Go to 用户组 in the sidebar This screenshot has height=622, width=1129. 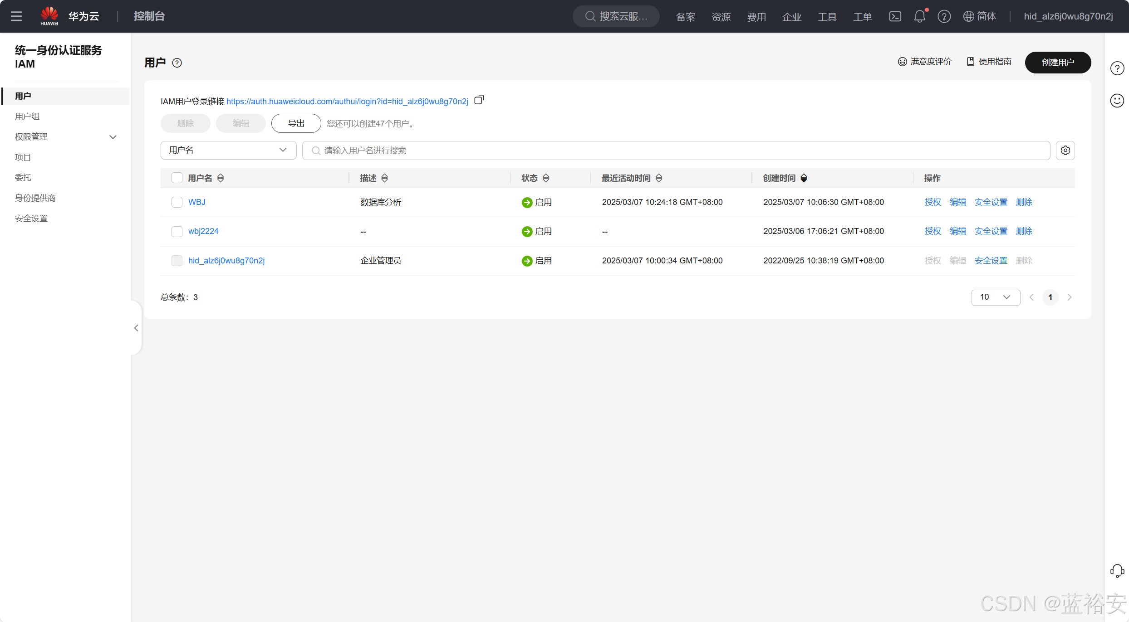pyautogui.click(x=27, y=117)
